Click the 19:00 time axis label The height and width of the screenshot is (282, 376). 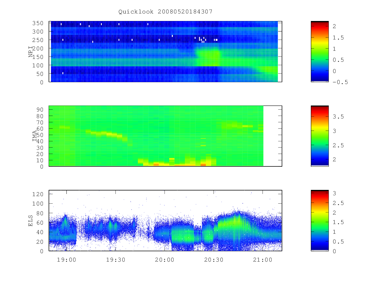[x=67, y=260]
